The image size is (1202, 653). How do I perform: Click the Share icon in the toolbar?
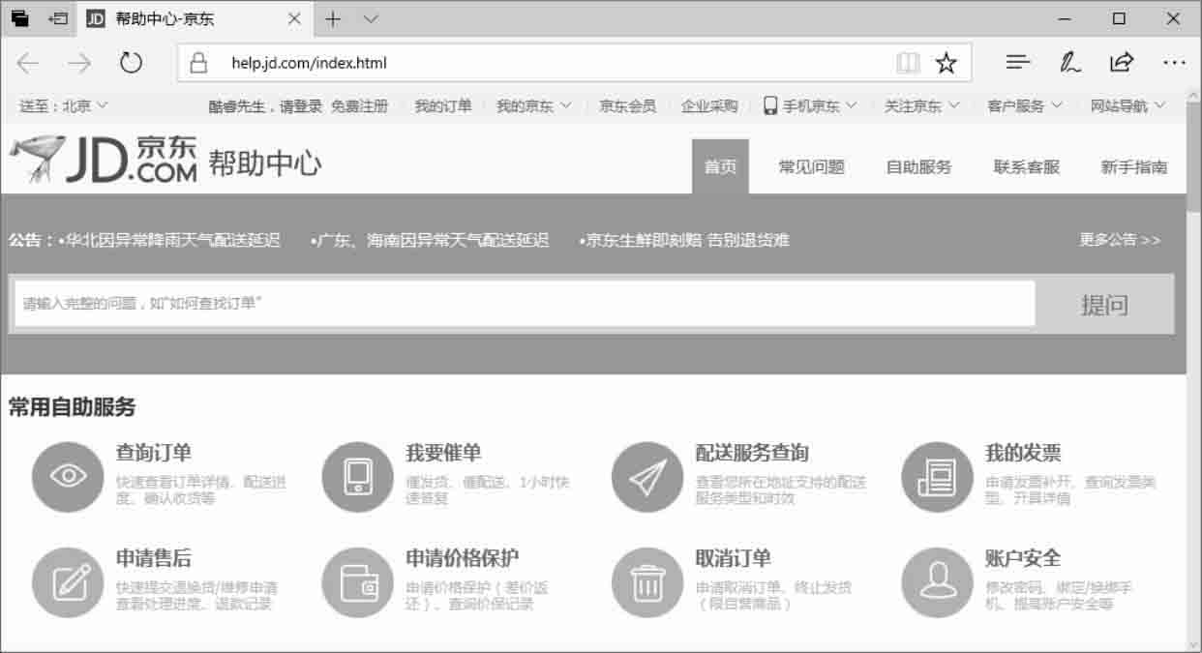click(1122, 63)
